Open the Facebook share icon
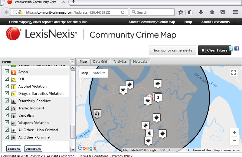The height and width of the screenshot is (157, 242). [237, 48]
